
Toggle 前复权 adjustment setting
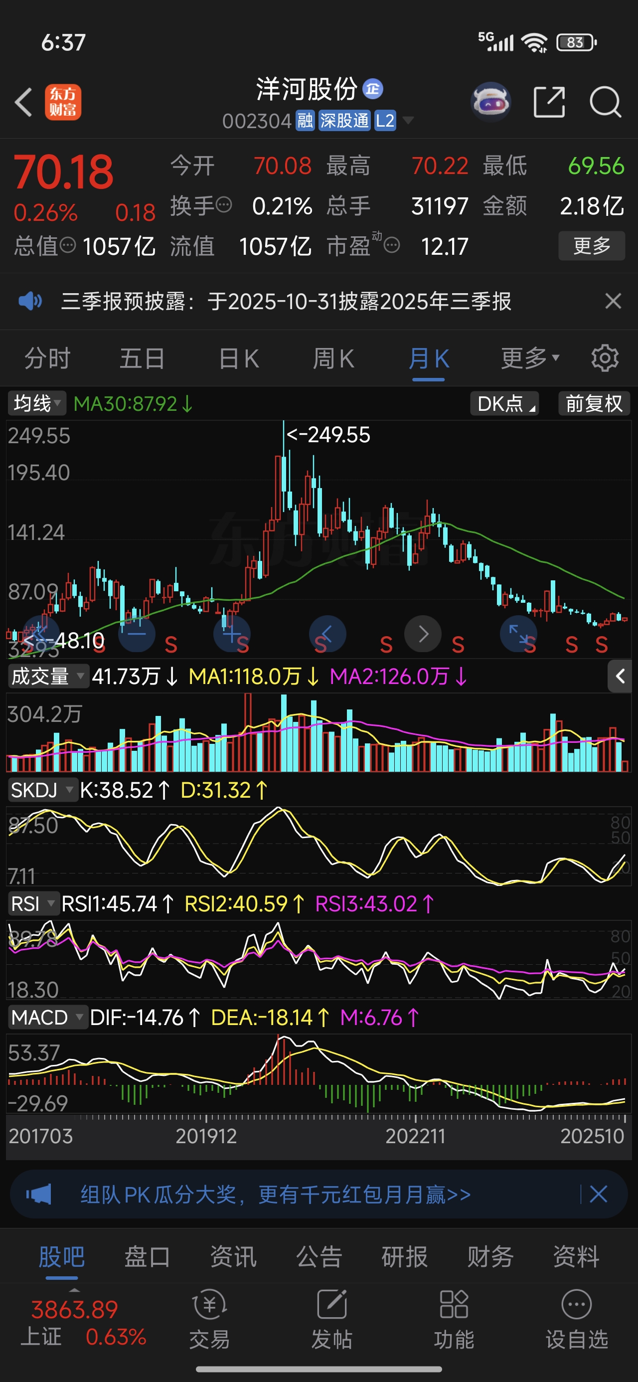[x=594, y=403]
